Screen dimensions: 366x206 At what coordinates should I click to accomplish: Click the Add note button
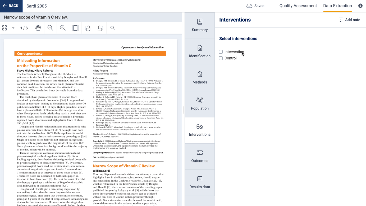(349, 20)
